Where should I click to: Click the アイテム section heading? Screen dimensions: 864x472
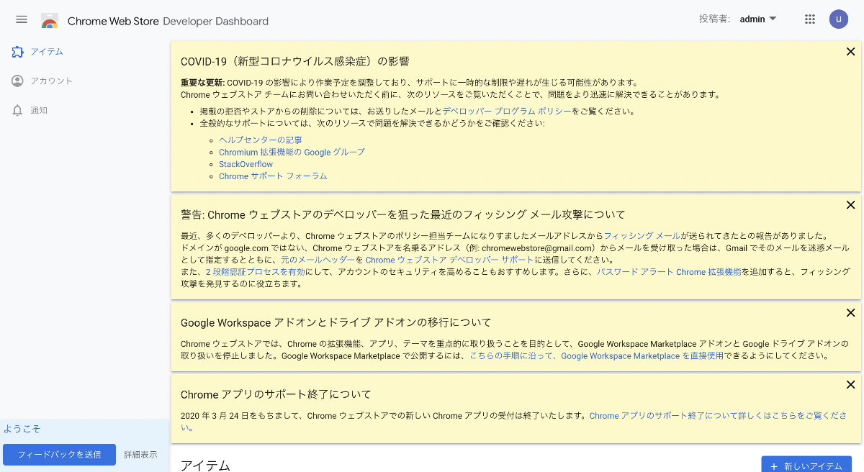205,466
